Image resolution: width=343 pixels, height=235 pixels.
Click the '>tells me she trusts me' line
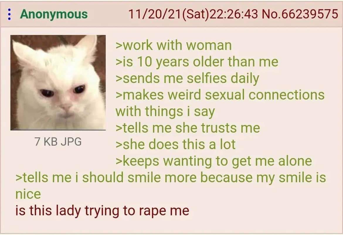tap(188, 128)
